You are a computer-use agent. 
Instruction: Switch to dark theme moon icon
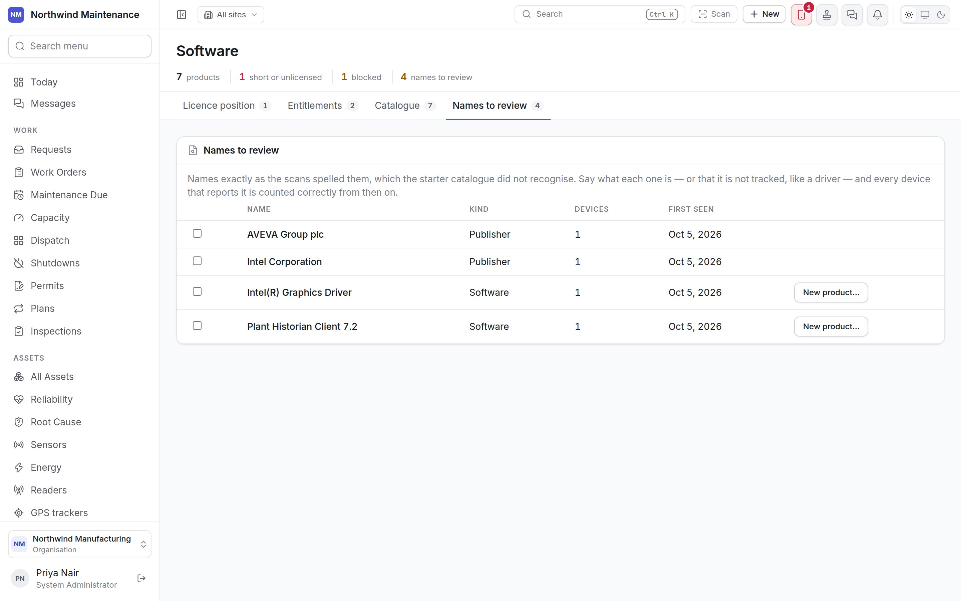941,15
